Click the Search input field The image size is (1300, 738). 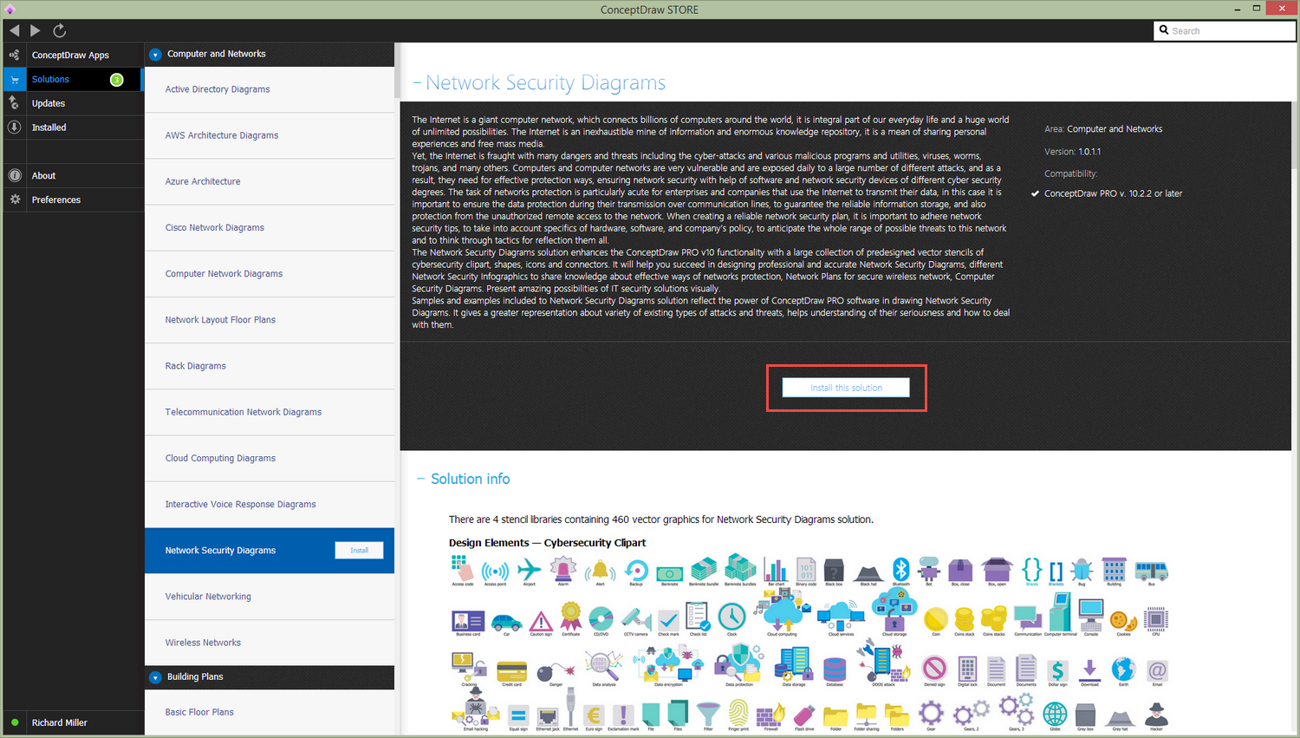point(1225,30)
